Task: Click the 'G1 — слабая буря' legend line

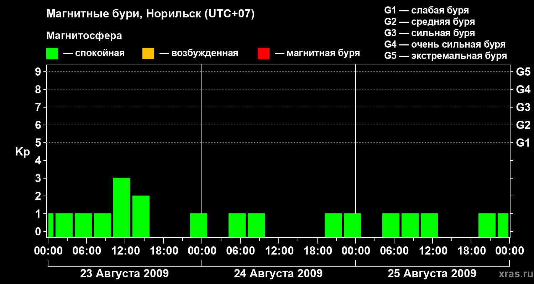Action: pyautogui.click(x=426, y=10)
